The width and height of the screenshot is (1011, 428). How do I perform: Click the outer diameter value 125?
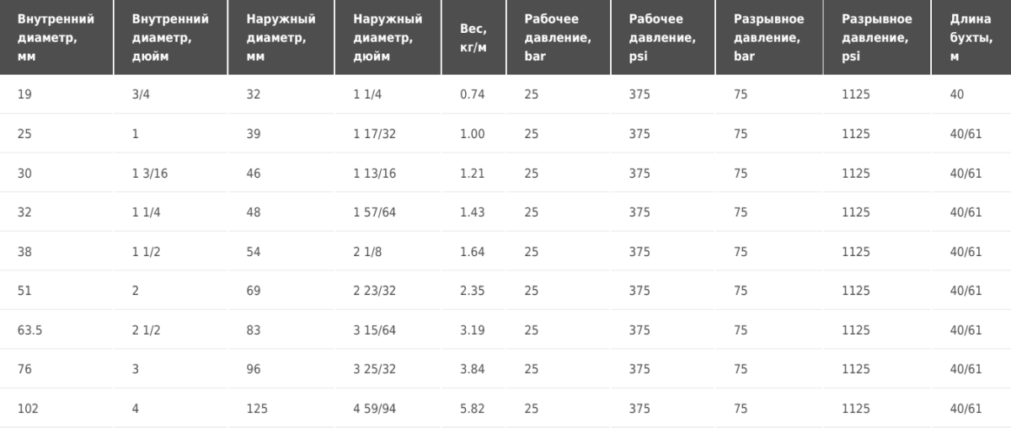(281, 409)
